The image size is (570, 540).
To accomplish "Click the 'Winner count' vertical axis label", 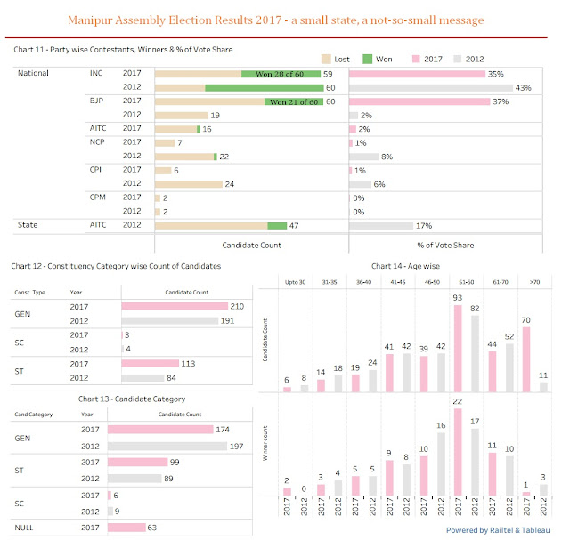I will (265, 443).
